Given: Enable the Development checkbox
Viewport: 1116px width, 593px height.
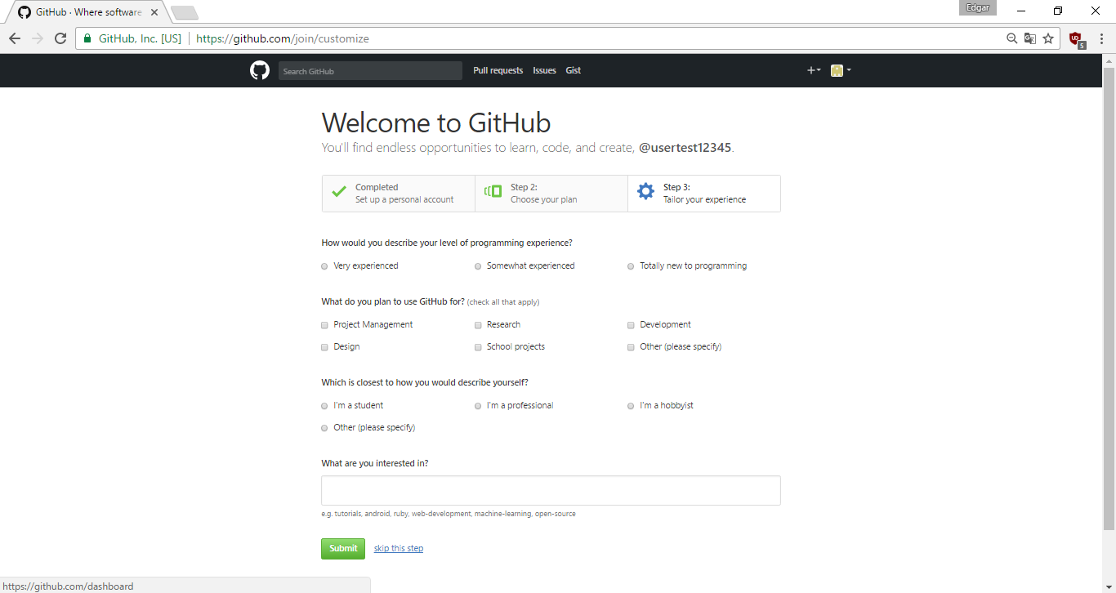Looking at the screenshot, I should pyautogui.click(x=630, y=324).
